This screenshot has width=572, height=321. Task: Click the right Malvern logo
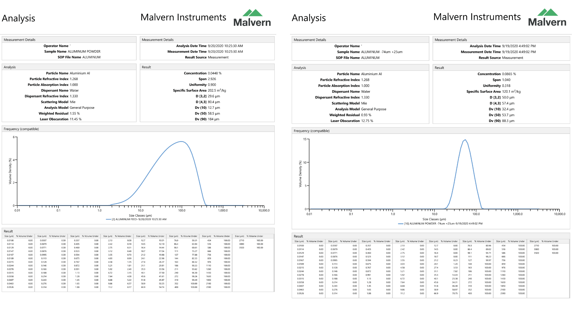coord(547,17)
